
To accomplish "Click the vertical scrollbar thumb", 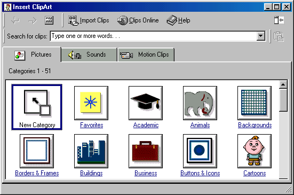I will coord(283,100).
